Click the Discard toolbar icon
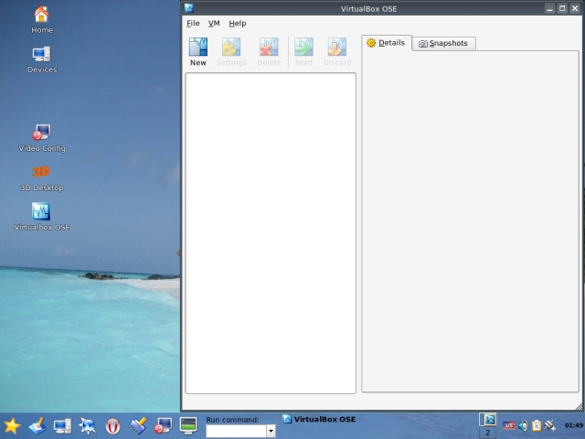This screenshot has height=439, width=585. [337, 52]
